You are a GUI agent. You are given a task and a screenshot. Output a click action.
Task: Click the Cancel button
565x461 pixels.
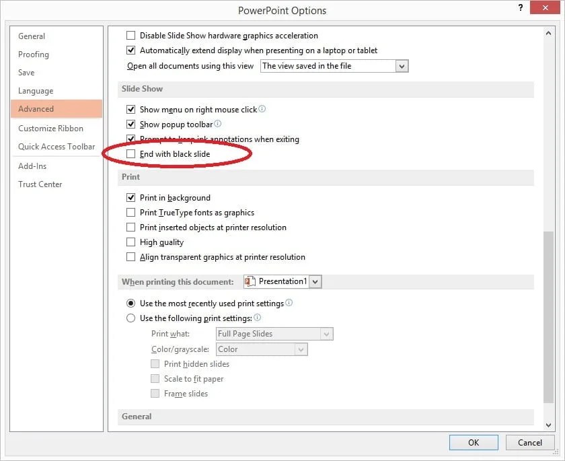pos(530,442)
